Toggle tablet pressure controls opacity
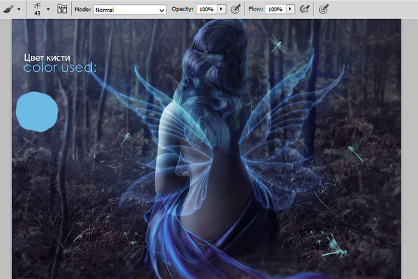 coord(235,9)
